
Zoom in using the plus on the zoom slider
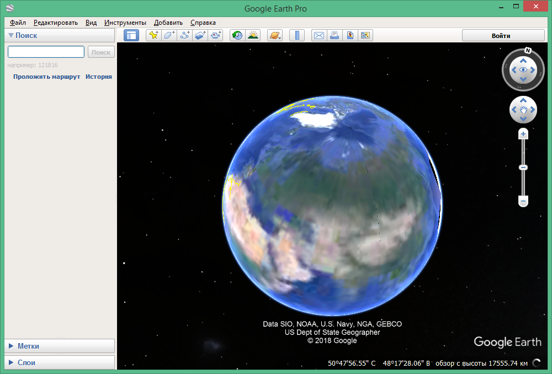[x=523, y=133]
